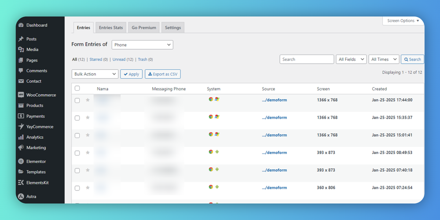Click the 360 x 806 screen value
This screenshot has width=440, height=220.
tap(326, 187)
